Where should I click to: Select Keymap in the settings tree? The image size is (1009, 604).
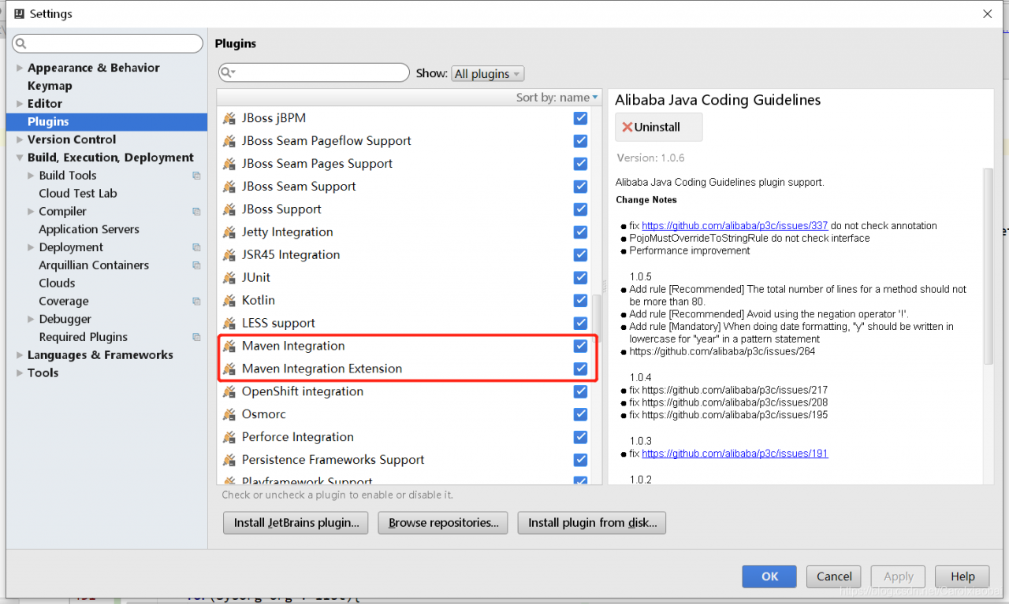pyautogui.click(x=50, y=86)
